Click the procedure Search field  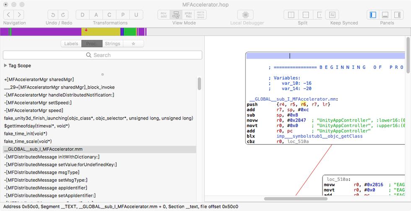point(102,55)
